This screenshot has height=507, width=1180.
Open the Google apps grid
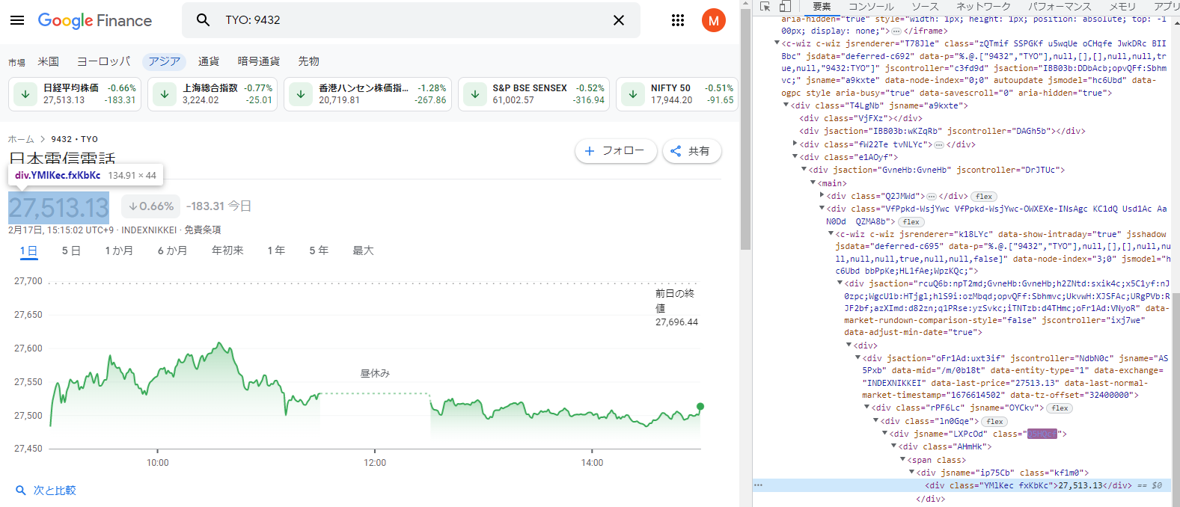click(x=678, y=20)
